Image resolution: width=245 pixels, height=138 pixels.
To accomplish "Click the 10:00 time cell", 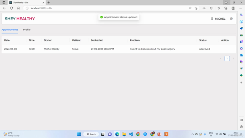I will click(32, 49).
